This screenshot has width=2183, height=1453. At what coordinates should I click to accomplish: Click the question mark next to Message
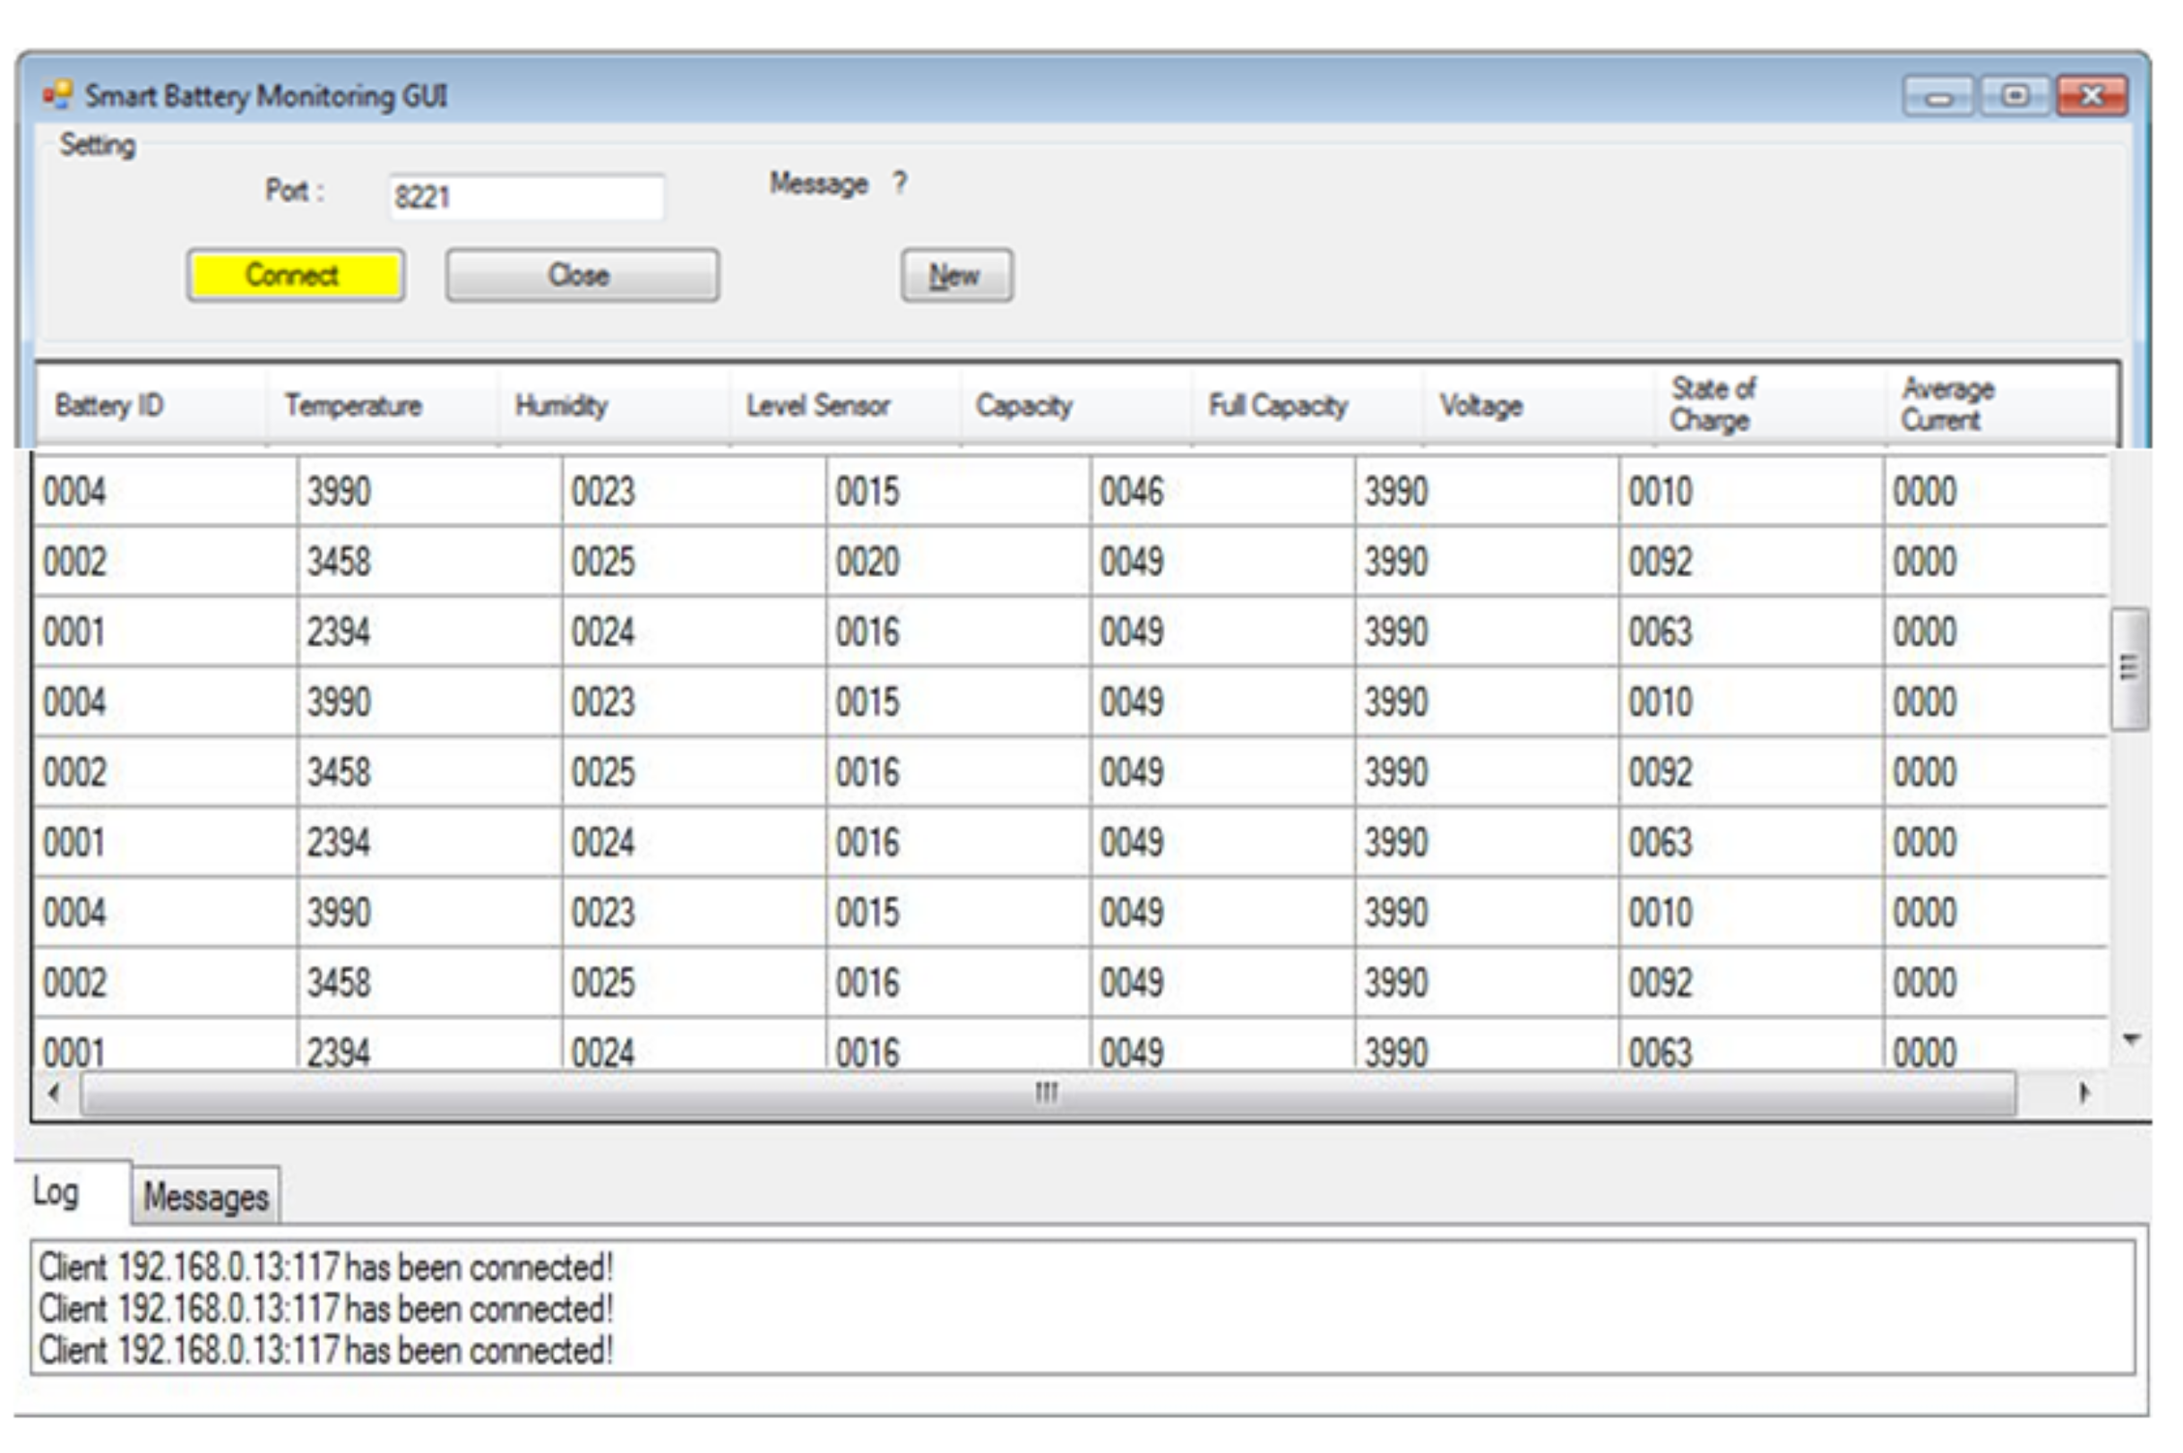coord(900,182)
